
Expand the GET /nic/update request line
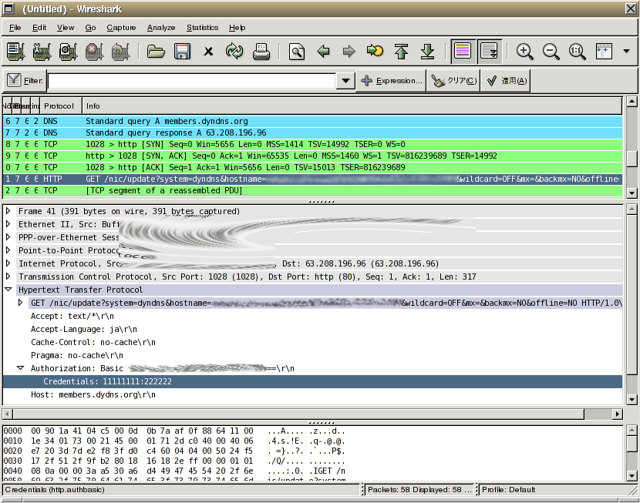[20, 303]
